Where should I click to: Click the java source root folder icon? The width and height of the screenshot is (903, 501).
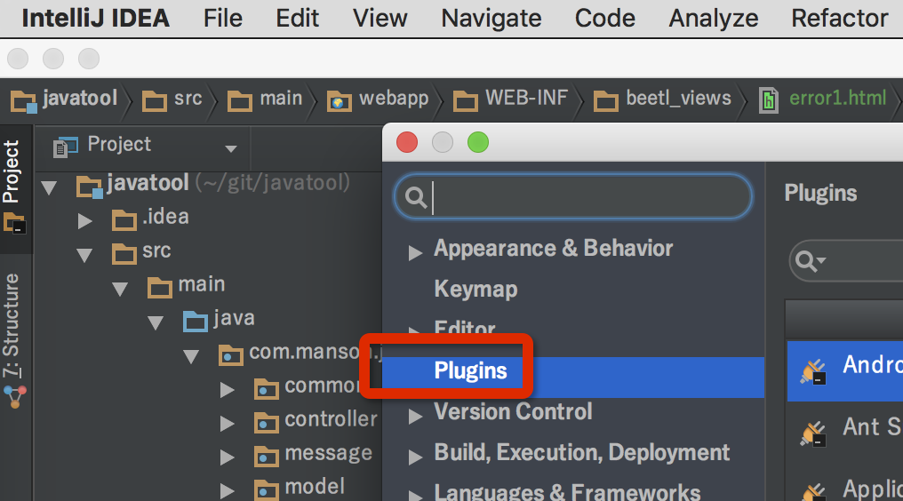pyautogui.click(x=196, y=322)
